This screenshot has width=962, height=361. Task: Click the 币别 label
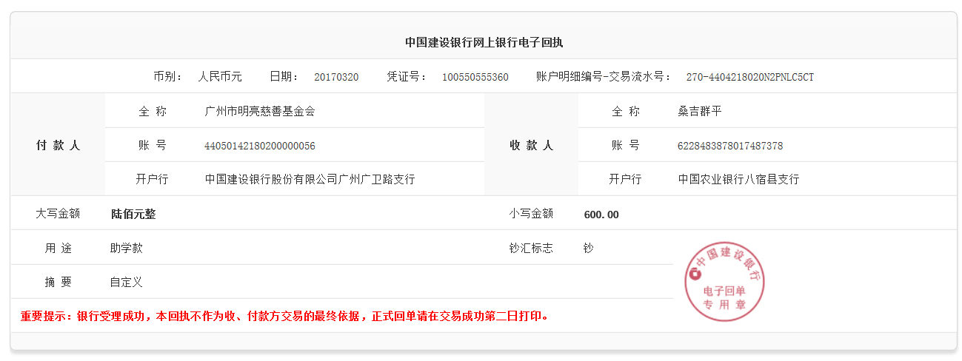(168, 76)
